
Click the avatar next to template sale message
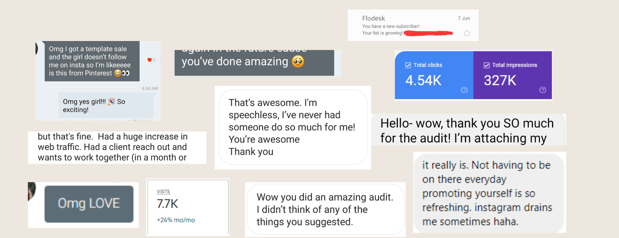coord(37,48)
